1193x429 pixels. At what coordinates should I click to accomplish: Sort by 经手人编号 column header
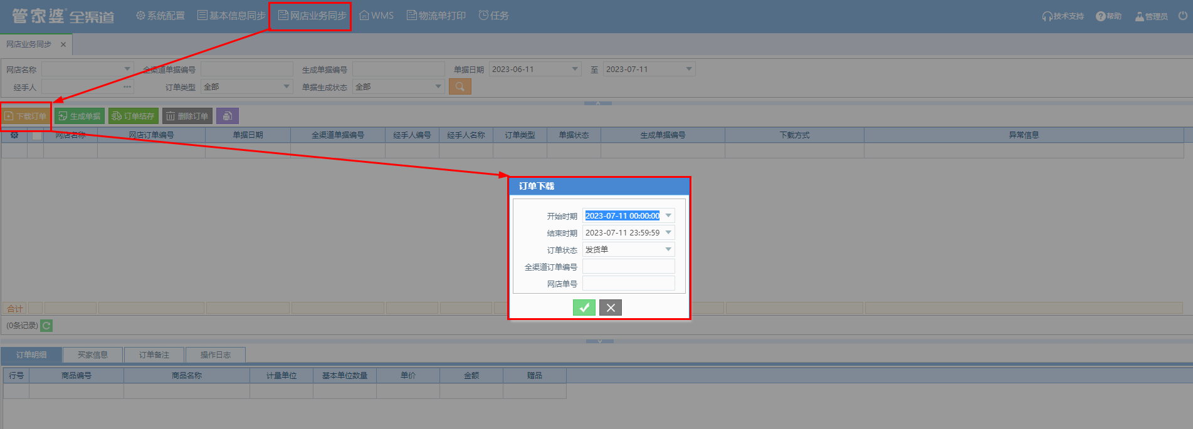(412, 135)
